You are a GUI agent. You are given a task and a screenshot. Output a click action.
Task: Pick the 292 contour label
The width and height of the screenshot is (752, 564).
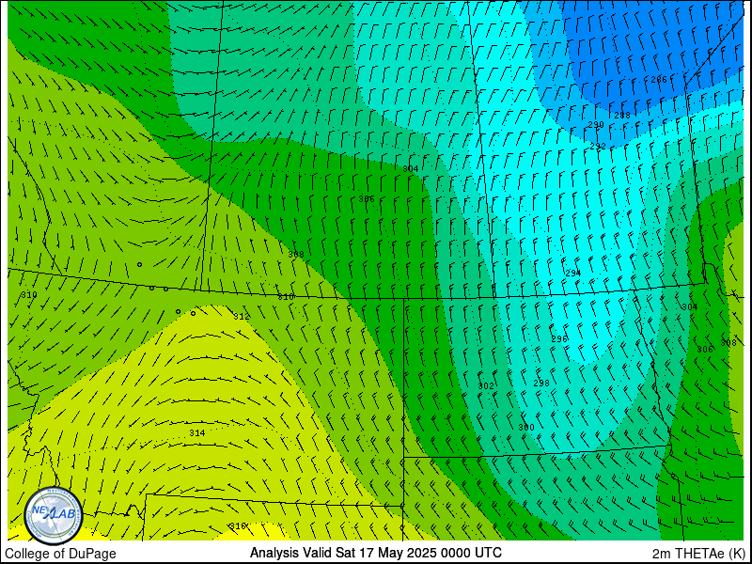pyautogui.click(x=598, y=147)
